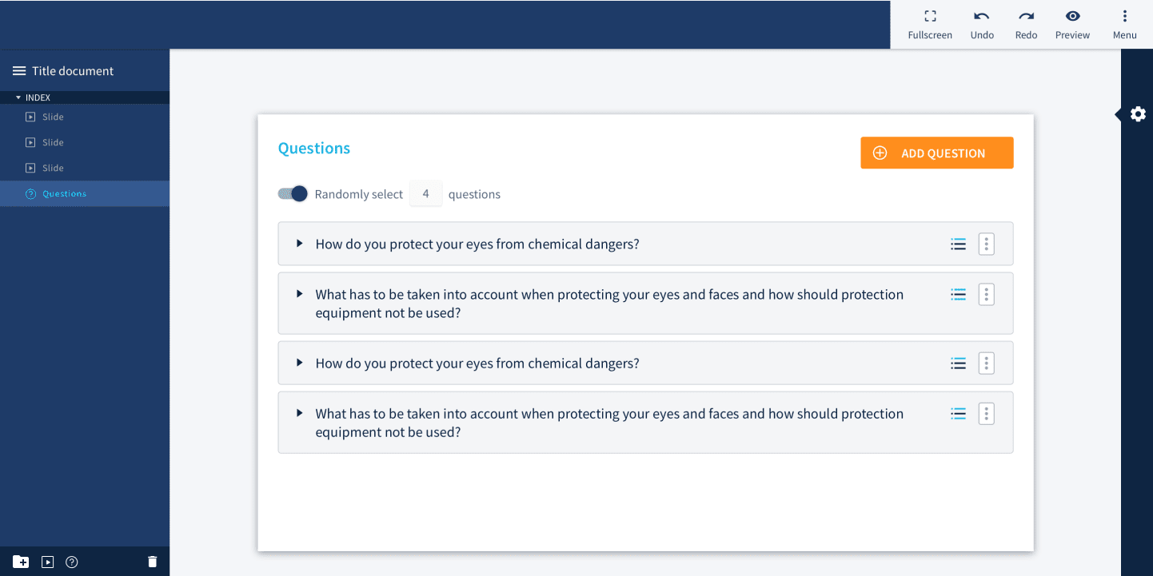Open the Preview eye icon
This screenshot has width=1153, height=576.
pyautogui.click(x=1072, y=17)
